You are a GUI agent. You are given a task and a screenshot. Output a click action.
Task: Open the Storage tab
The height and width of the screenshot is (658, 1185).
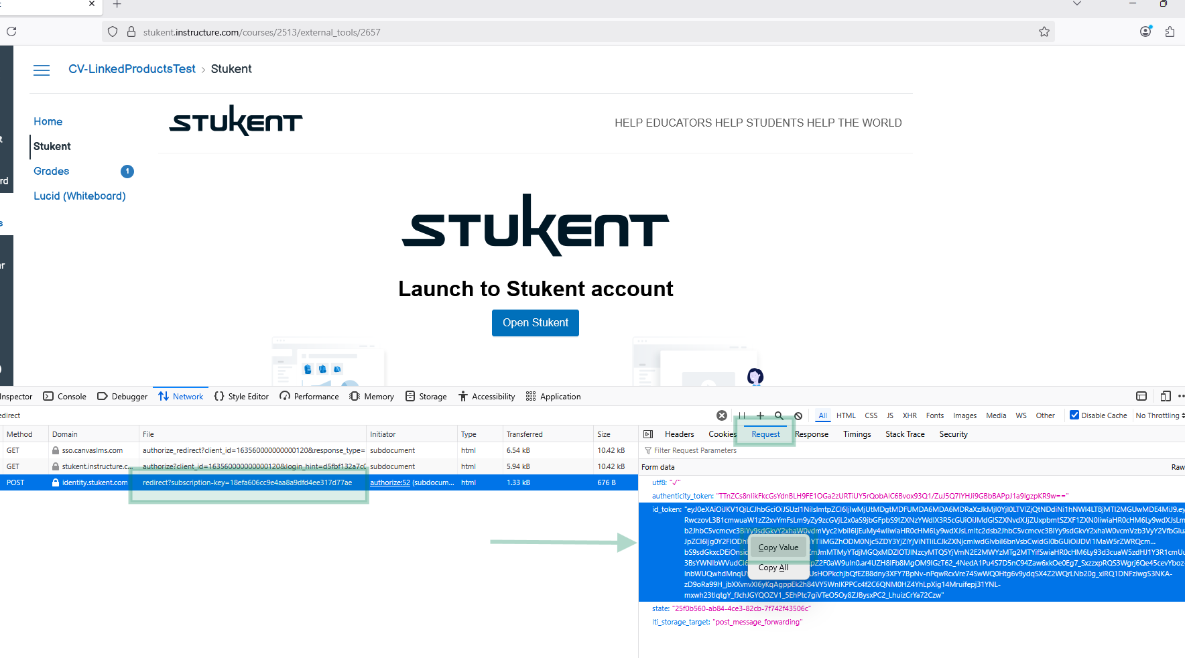[426, 397]
